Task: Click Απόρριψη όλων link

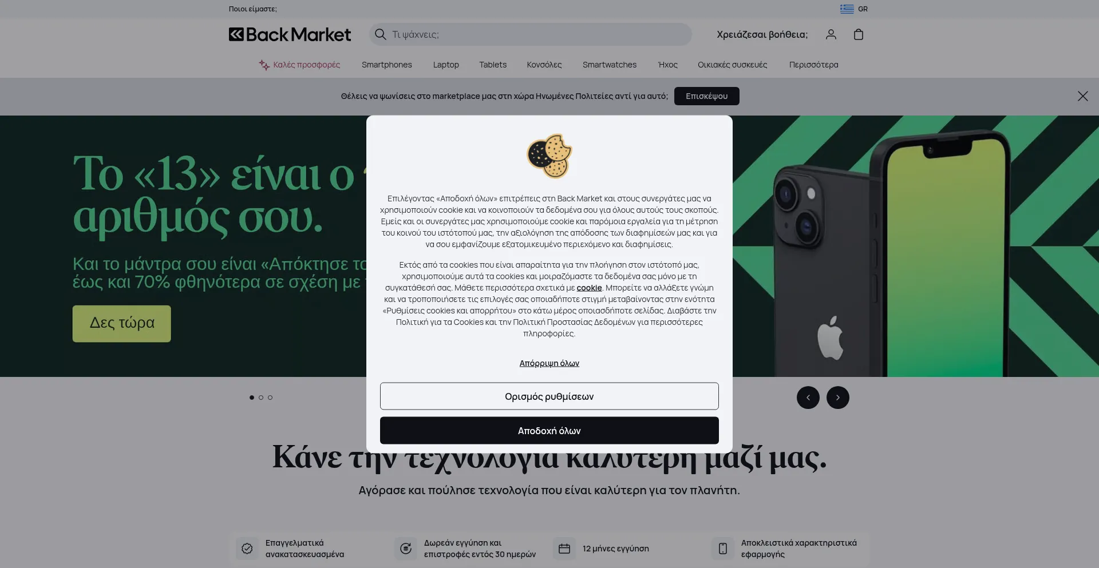Action: click(x=549, y=363)
